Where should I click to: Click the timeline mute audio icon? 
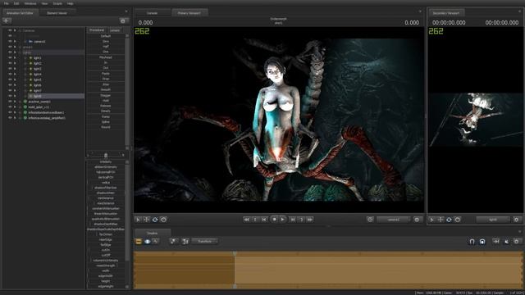tap(507, 242)
